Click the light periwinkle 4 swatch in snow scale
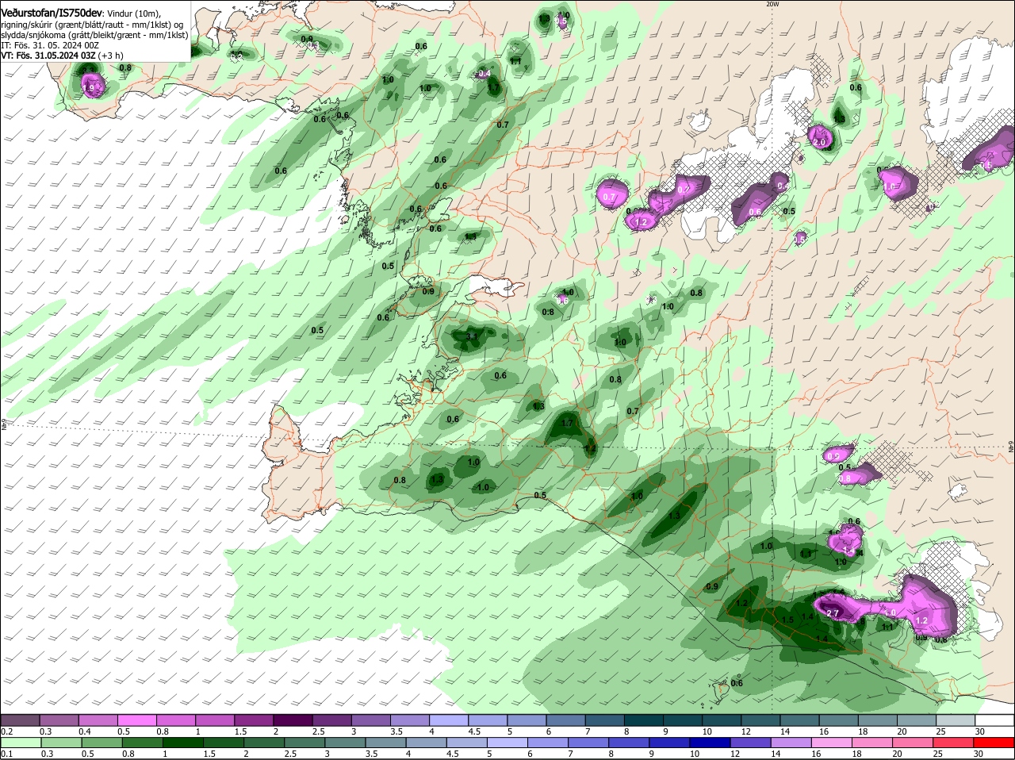Viewport: 1015px width, 760px height. [450, 720]
